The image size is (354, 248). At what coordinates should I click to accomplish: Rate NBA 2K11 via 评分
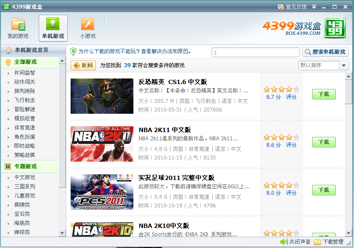[291, 145]
